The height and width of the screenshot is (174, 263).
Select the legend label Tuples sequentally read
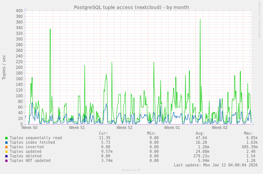36,138
